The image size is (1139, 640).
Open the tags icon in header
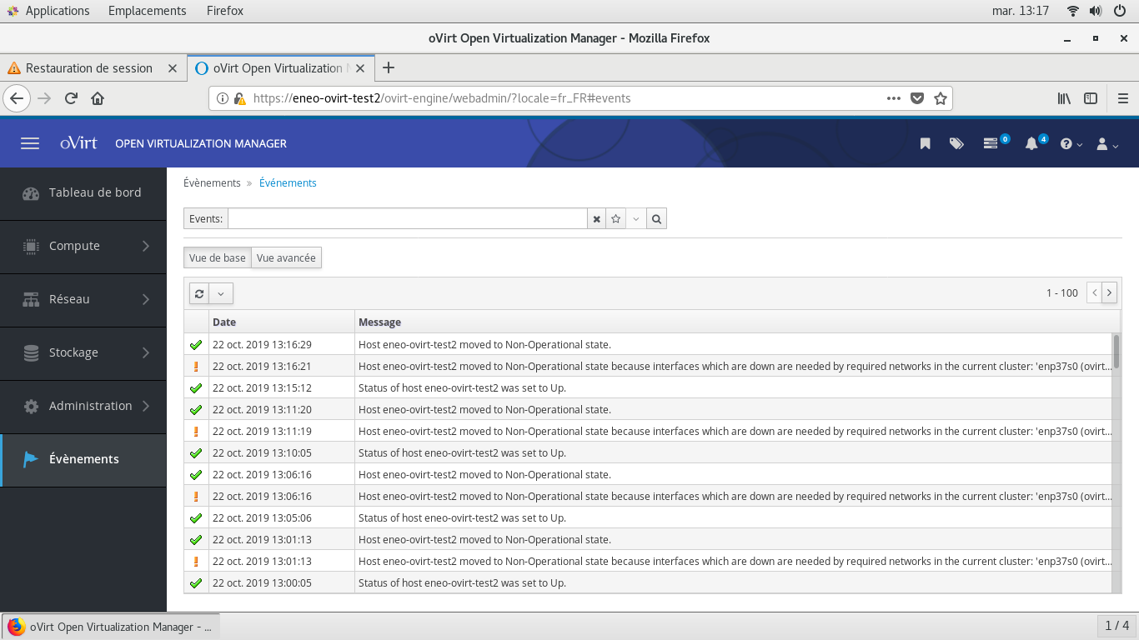click(x=956, y=143)
